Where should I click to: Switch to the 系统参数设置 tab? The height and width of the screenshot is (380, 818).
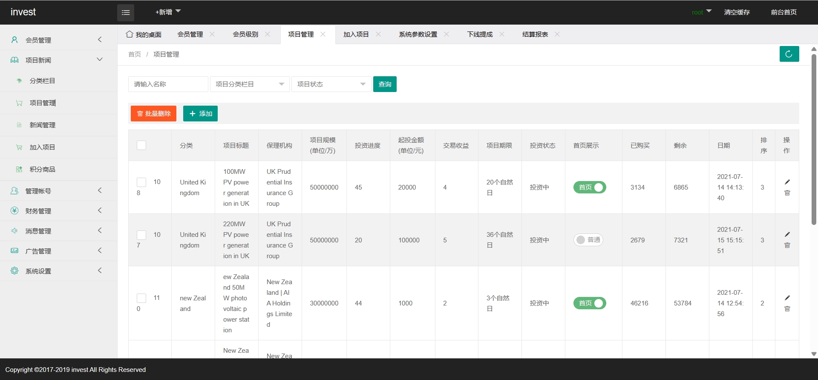[418, 35]
